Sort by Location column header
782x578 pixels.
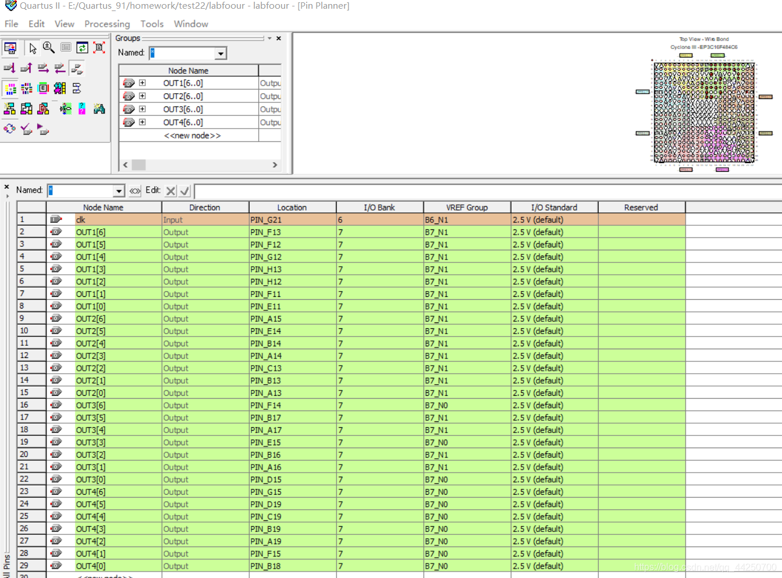tap(292, 207)
